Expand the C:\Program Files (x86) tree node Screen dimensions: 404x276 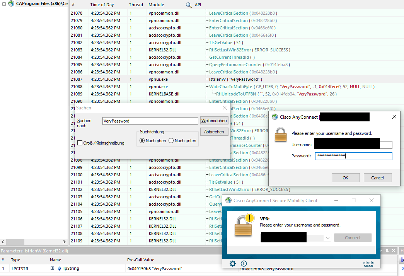coord(4,4)
